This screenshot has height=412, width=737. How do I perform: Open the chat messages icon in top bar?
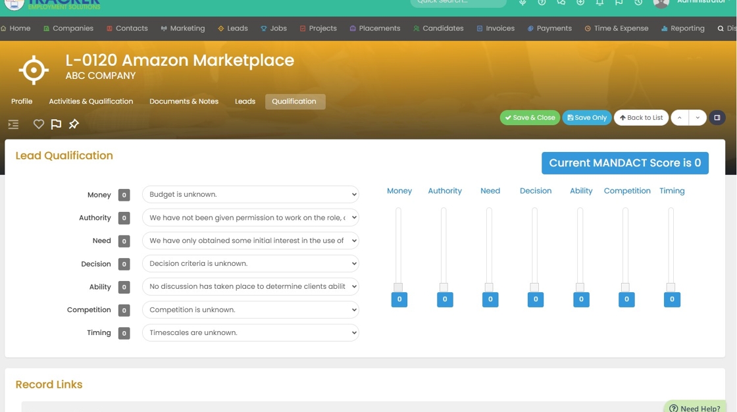tap(561, 3)
